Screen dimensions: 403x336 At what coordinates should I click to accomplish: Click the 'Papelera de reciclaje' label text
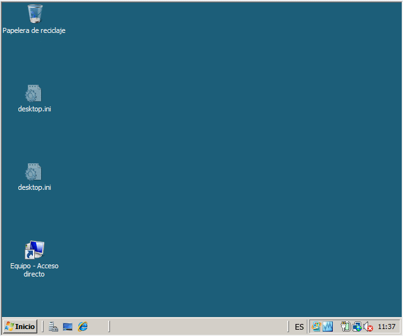tap(34, 30)
